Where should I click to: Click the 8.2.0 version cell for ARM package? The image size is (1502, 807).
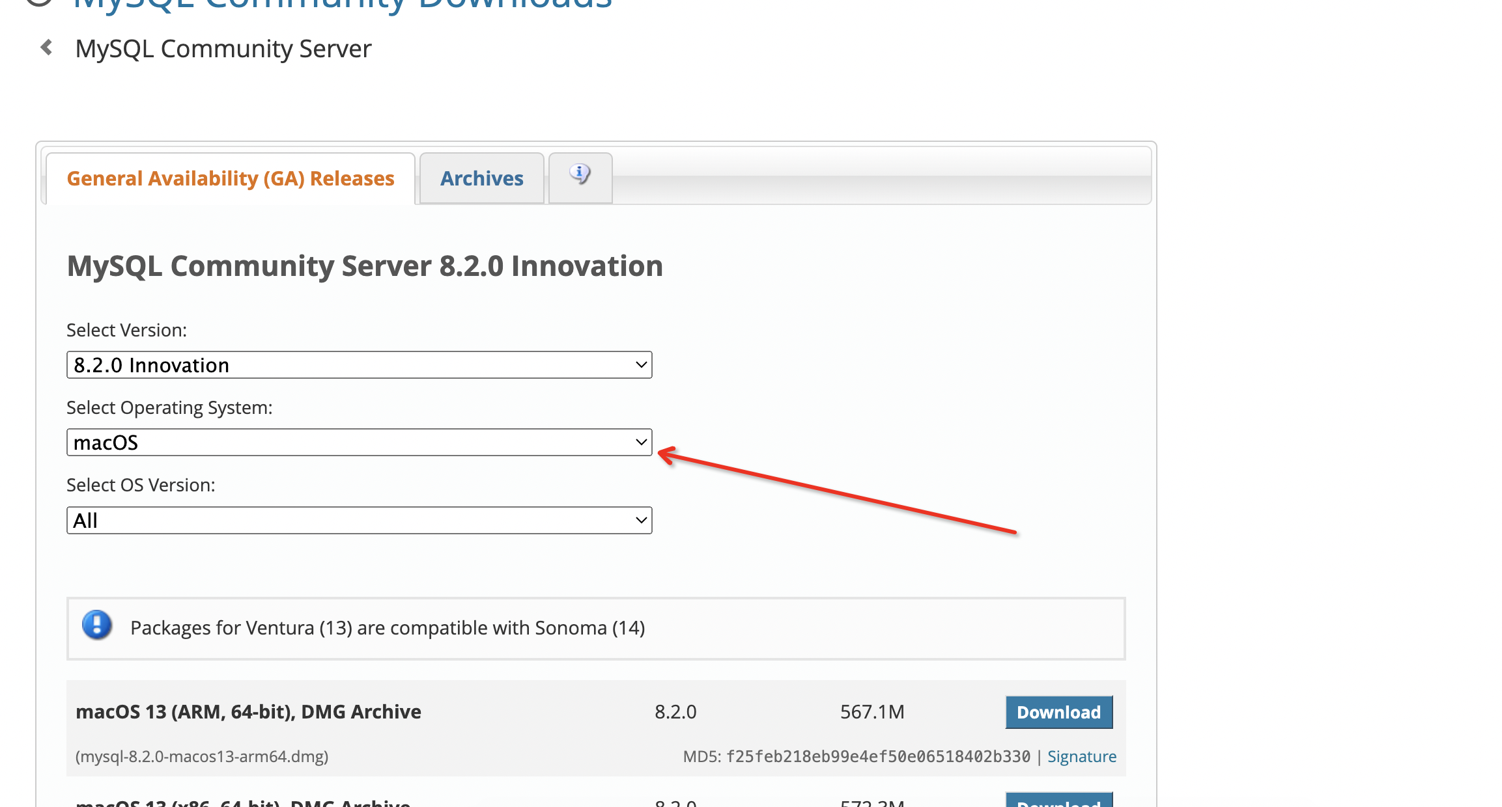[675, 712]
